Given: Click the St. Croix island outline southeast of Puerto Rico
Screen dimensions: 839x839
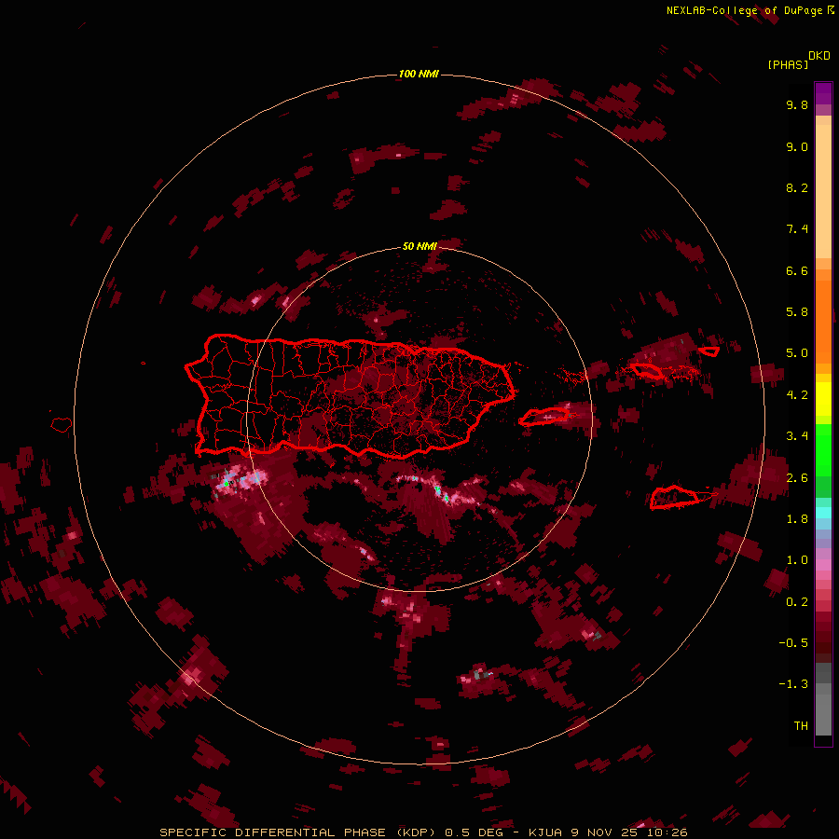Looking at the screenshot, I should click(x=674, y=497).
